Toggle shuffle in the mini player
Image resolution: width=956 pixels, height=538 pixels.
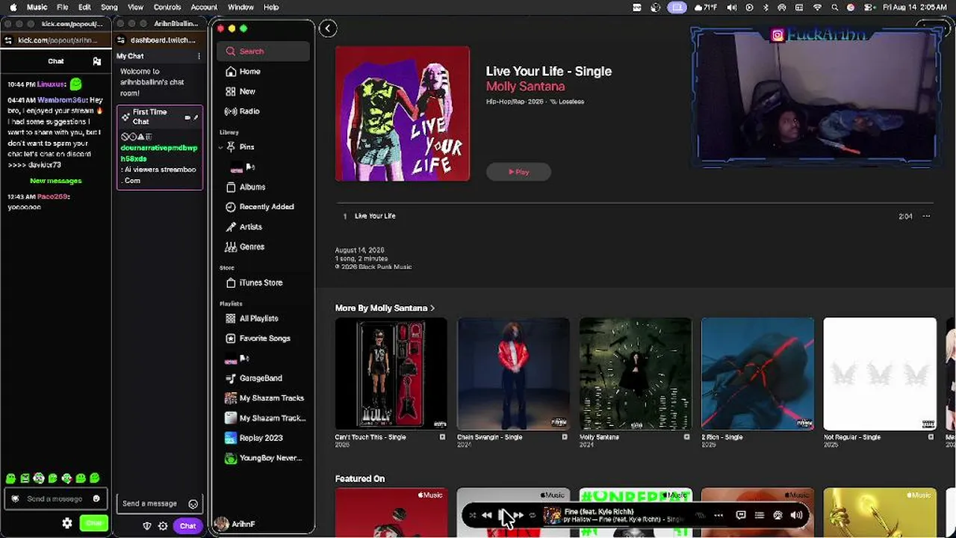point(472,515)
